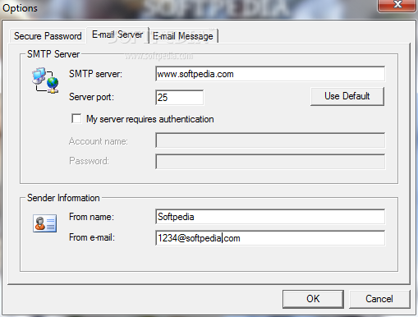Click the Account name: label
The height and width of the screenshot is (317, 418).
(x=99, y=141)
